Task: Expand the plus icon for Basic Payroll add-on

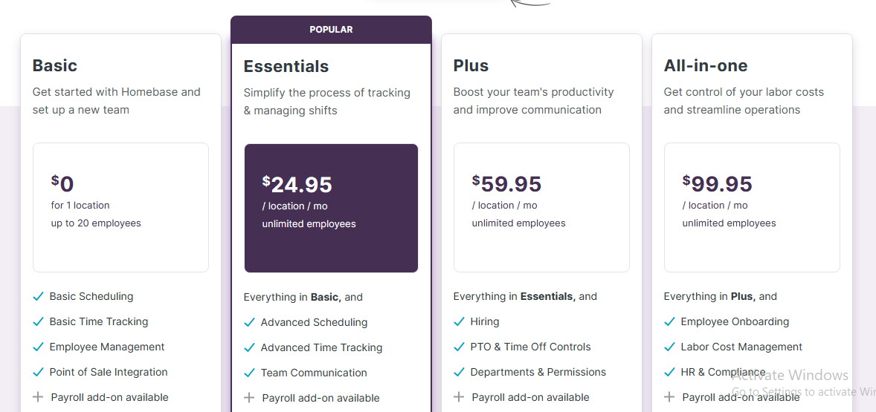Action: [38, 397]
